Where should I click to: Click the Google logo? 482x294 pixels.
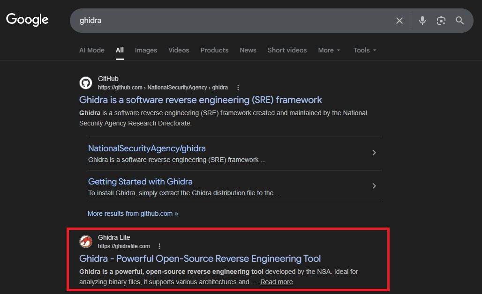pos(27,20)
